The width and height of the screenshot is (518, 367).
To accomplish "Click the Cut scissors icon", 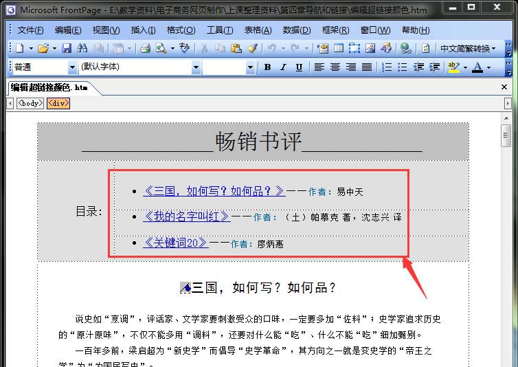I will pos(204,49).
